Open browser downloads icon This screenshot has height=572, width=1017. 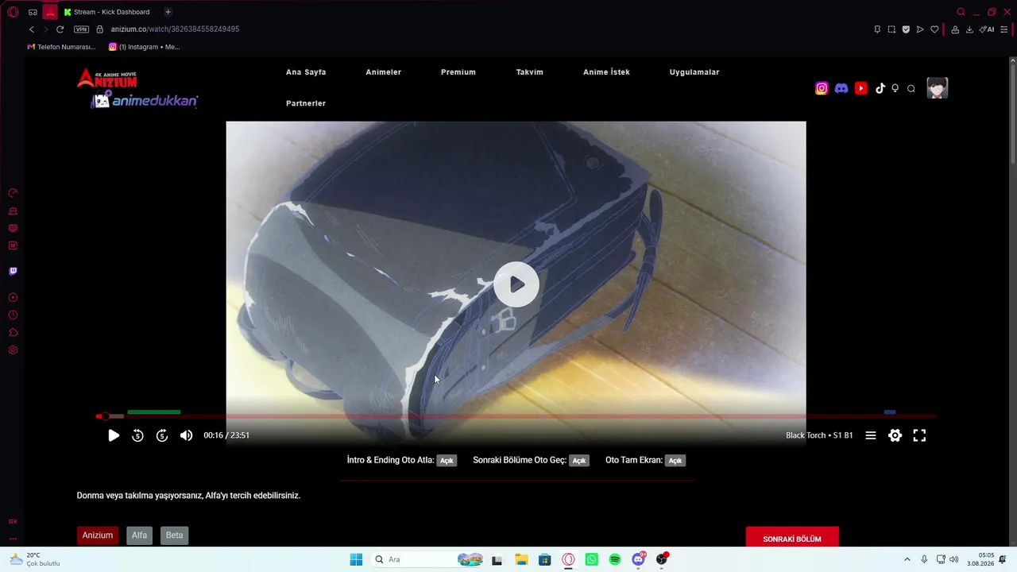[969, 29]
